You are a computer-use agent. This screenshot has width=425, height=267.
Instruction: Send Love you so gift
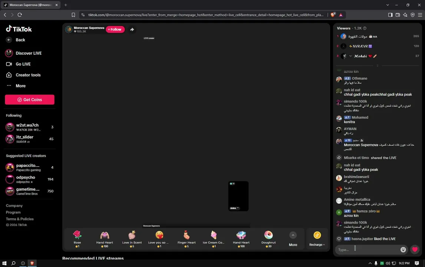pos(159,238)
